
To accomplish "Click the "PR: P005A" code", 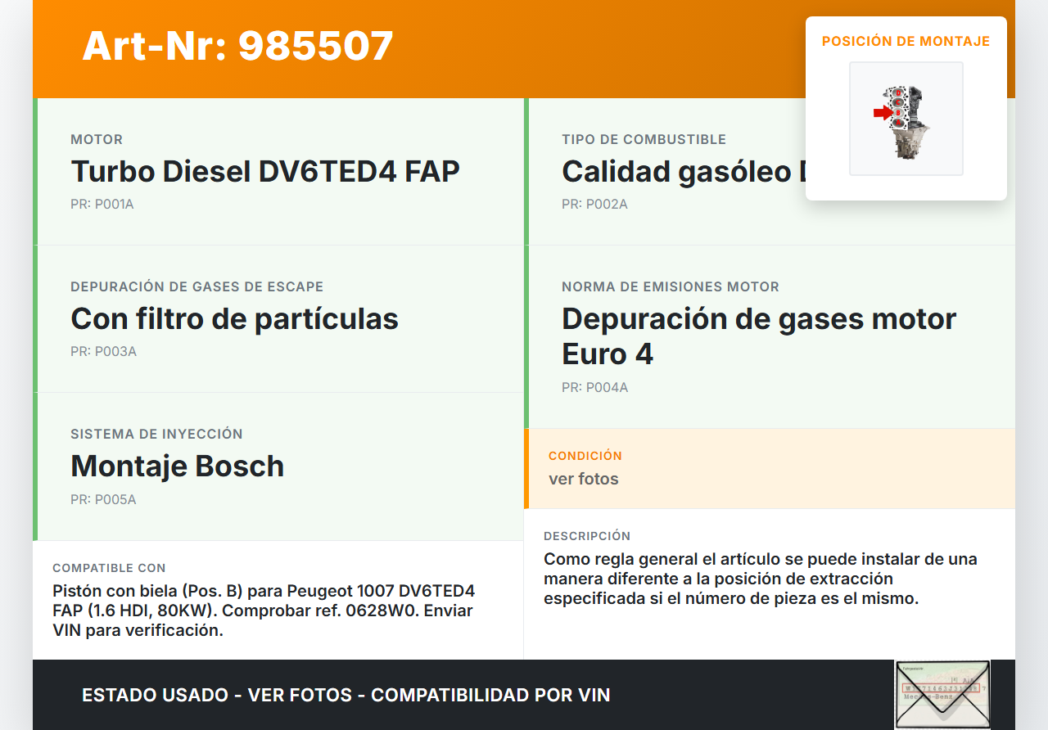I will [103, 500].
